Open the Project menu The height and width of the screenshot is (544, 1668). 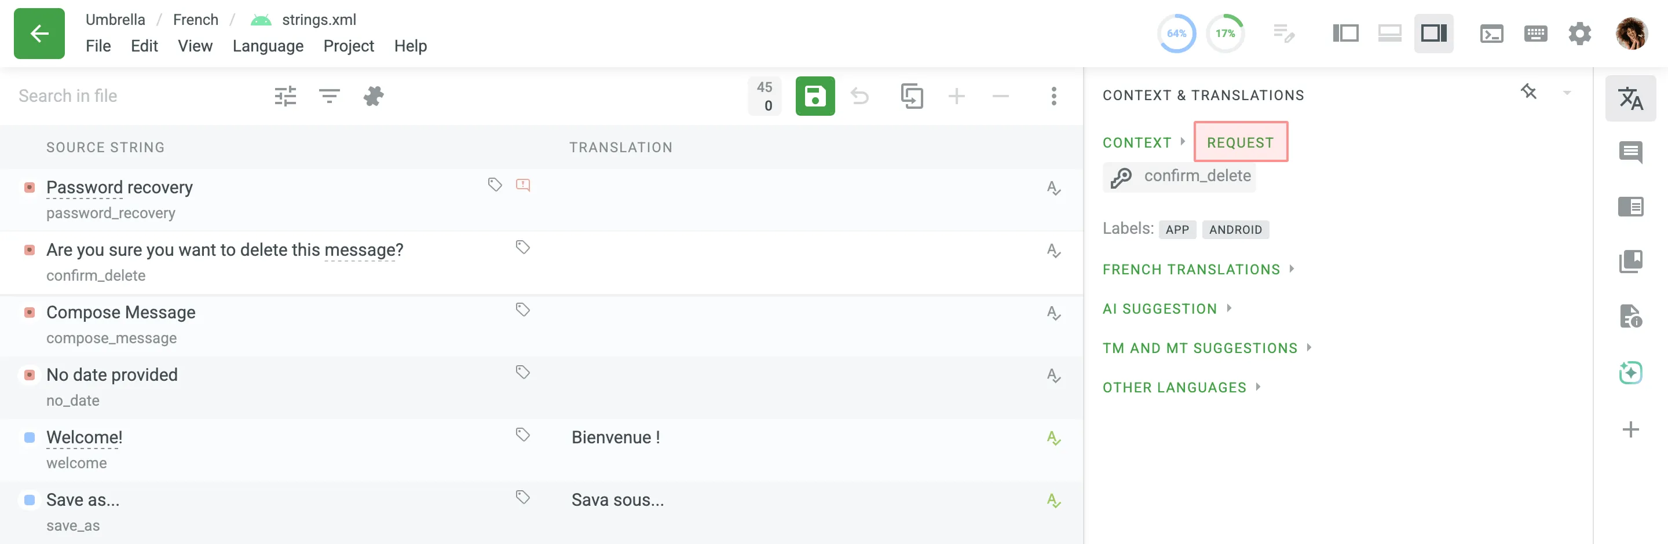[348, 46]
